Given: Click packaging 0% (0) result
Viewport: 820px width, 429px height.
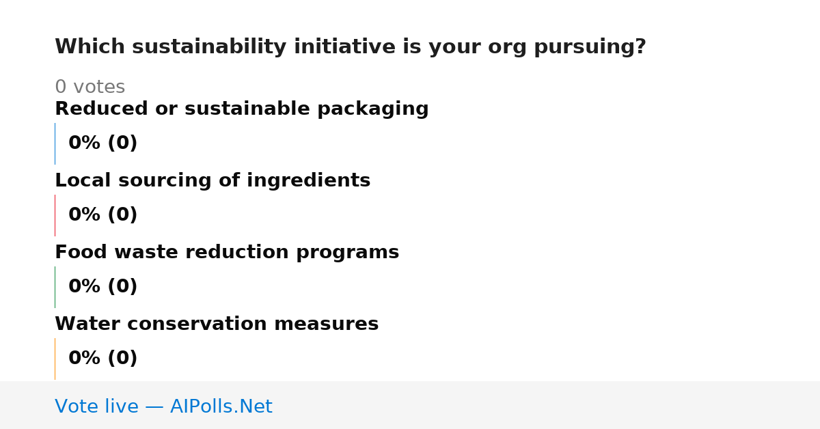Looking at the screenshot, I should (x=102, y=143).
